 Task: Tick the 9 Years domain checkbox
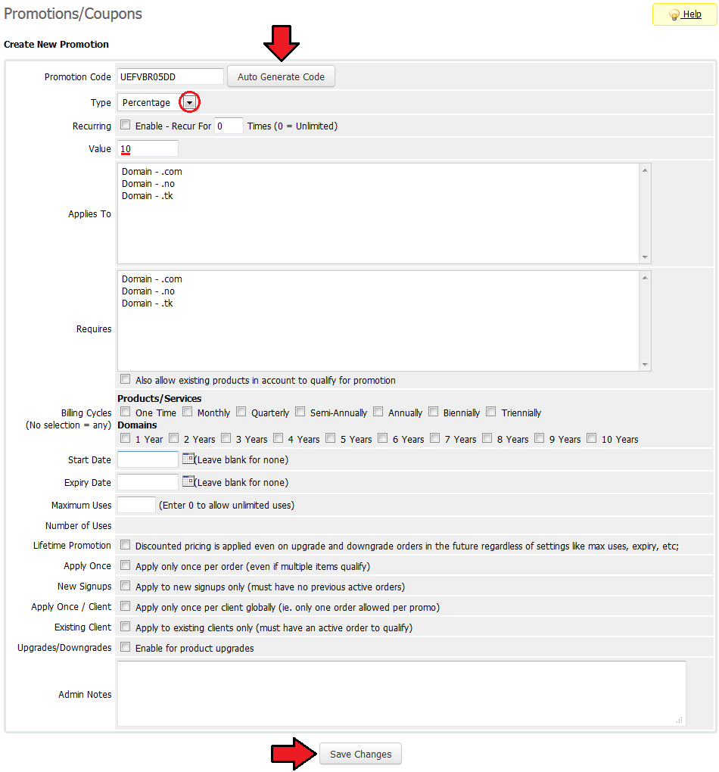tap(539, 438)
